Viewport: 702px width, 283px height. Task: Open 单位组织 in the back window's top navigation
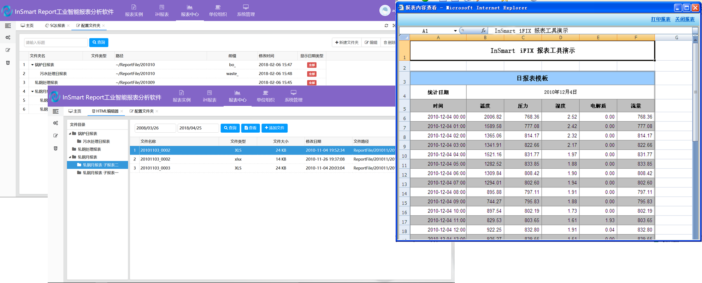coord(218,11)
